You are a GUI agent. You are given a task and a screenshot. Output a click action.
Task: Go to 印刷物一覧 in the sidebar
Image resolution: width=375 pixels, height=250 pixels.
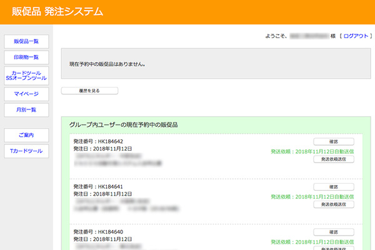pyautogui.click(x=26, y=57)
